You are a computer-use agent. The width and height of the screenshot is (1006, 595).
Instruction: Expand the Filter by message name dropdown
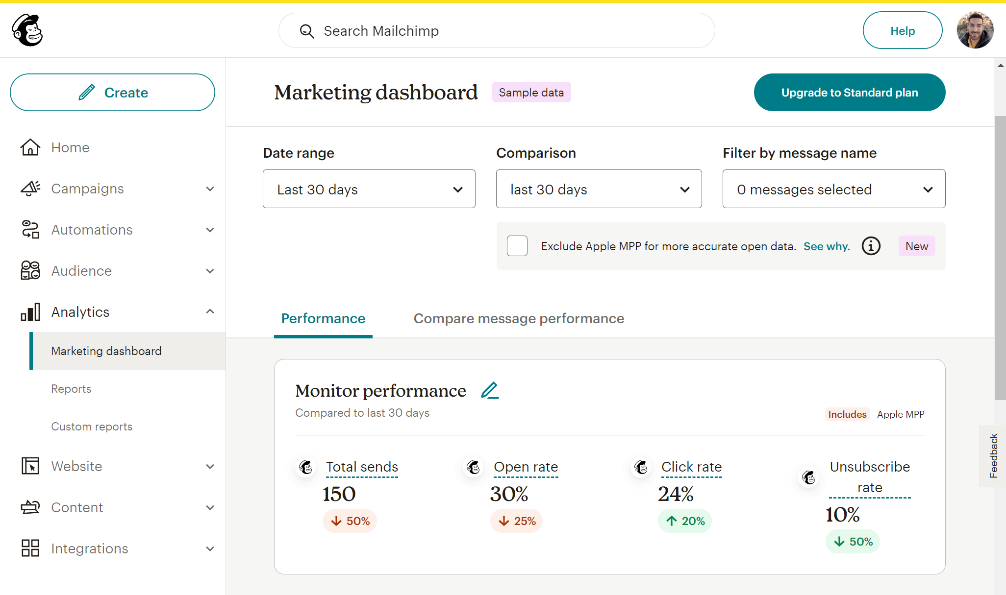834,189
